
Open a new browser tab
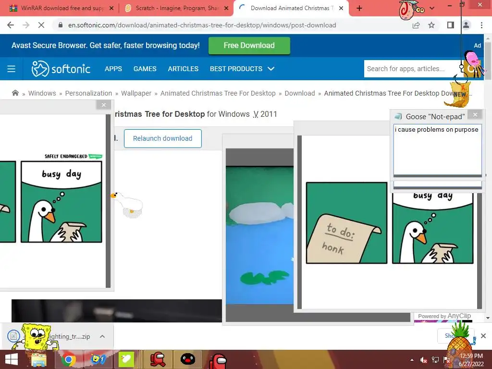[359, 8]
